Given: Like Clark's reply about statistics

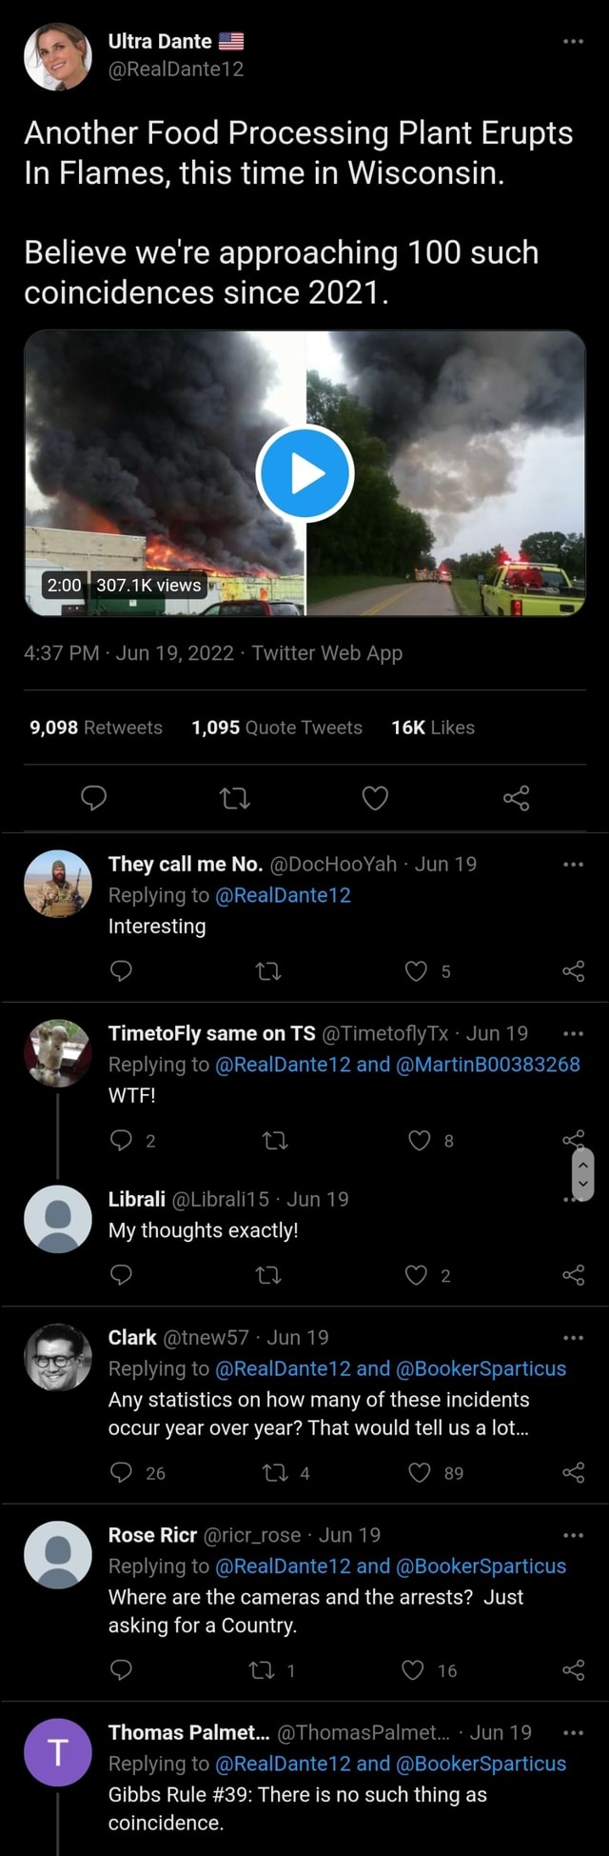Looking at the screenshot, I should pos(420,1473).
